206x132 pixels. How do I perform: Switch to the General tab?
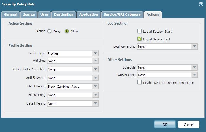click(x=11, y=14)
